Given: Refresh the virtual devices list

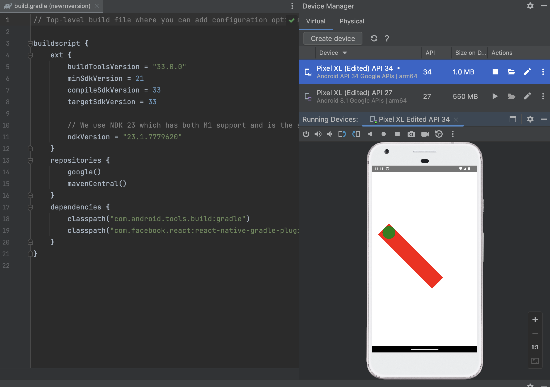Looking at the screenshot, I should (374, 38).
